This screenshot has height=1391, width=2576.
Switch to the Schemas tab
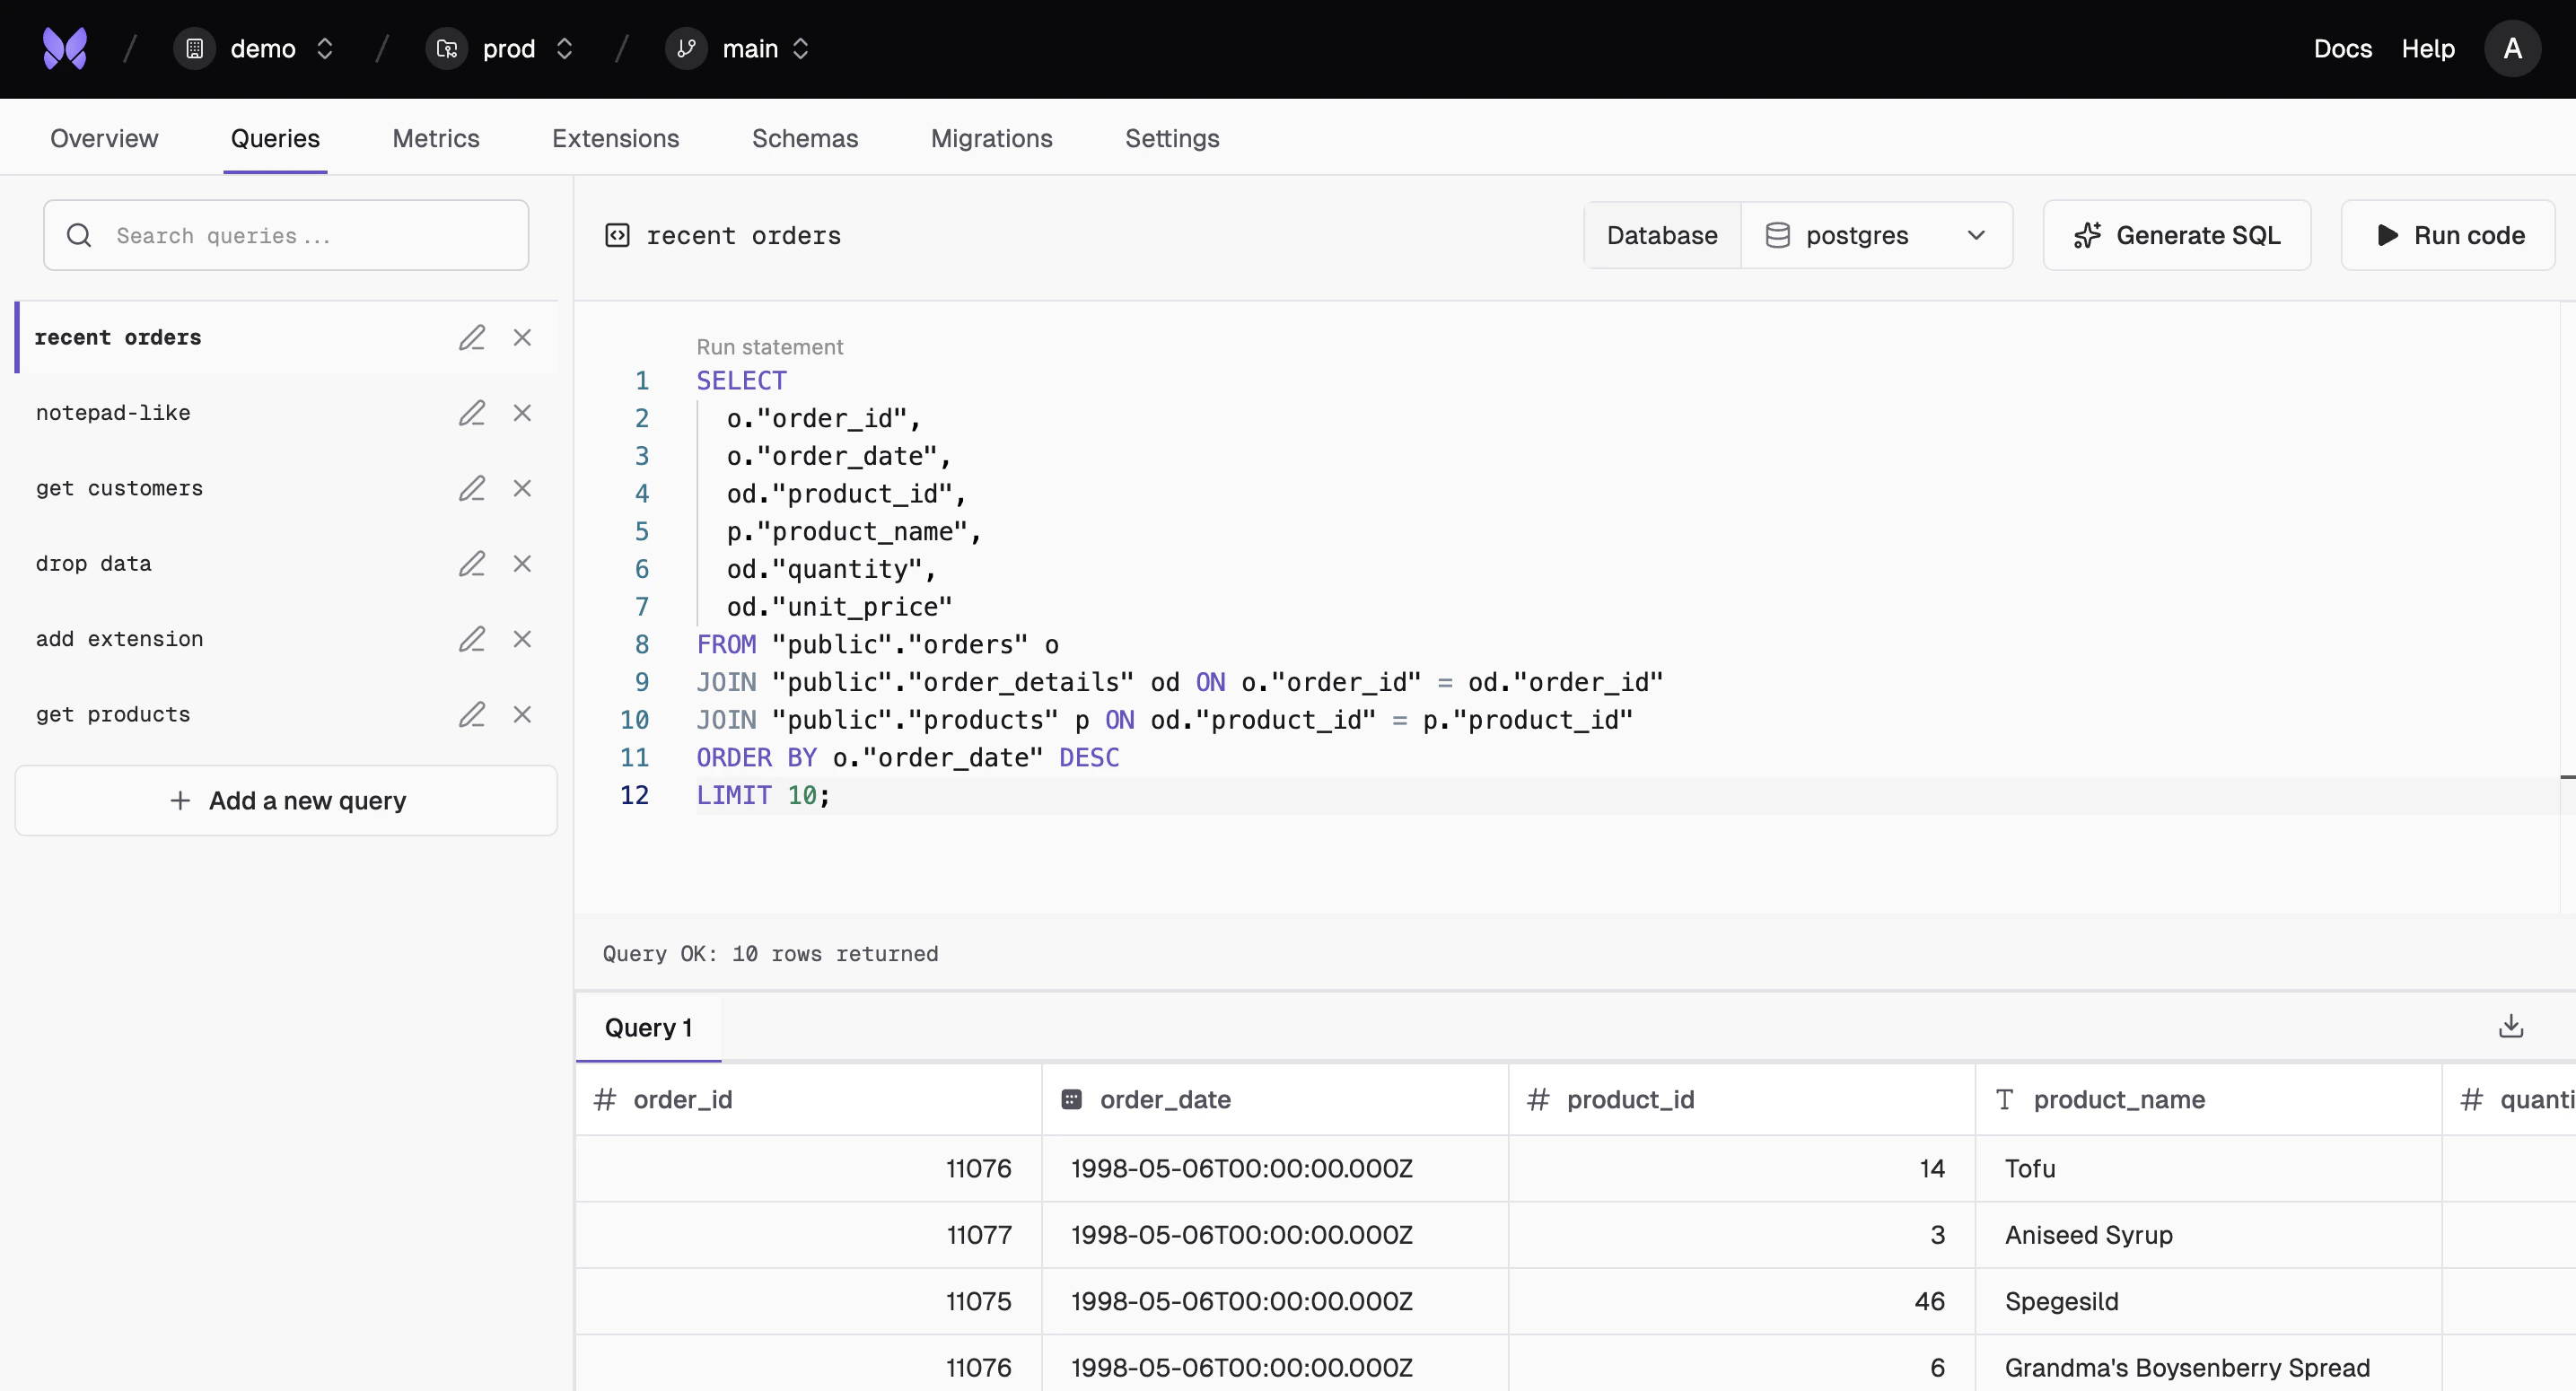(x=804, y=139)
